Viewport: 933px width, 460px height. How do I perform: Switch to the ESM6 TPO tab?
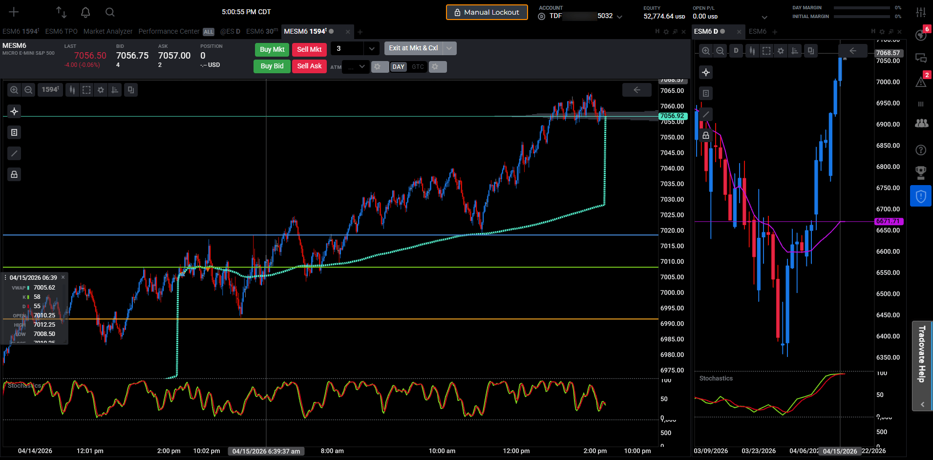point(62,31)
